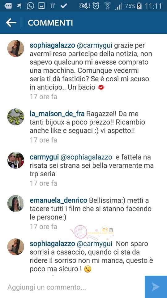Open sophiagalazzo avatar in last comment
The height and width of the screenshot is (298, 167).
16,247
